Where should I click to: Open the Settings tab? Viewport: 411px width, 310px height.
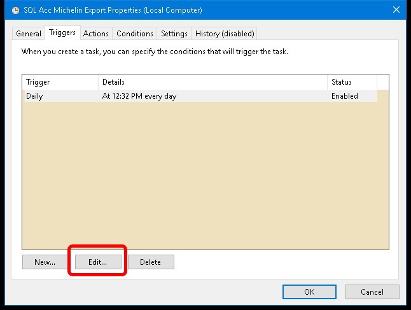(174, 34)
